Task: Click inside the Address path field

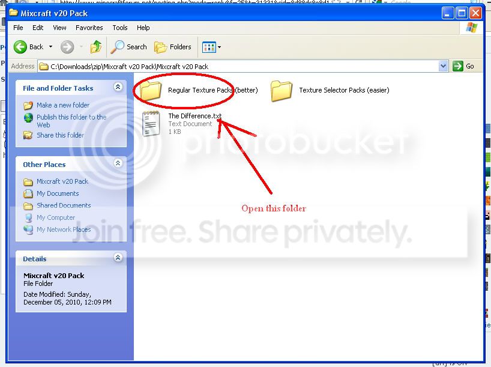Action: 240,66
